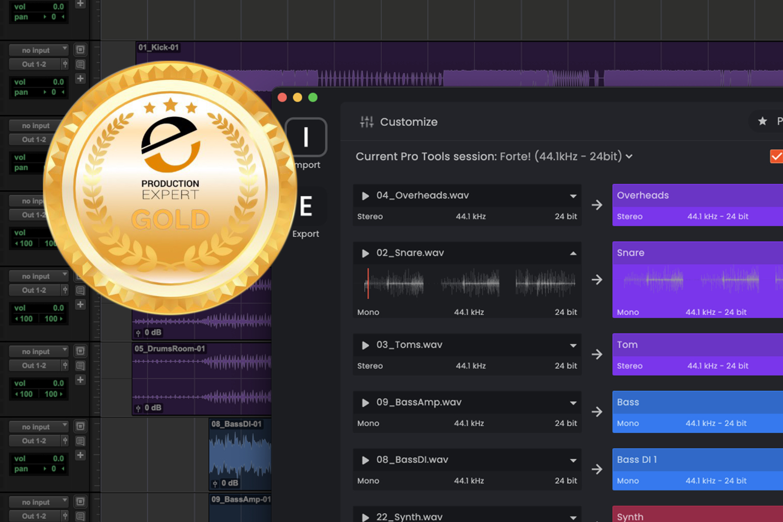
Task: Click clip gain fader on 08_BassDI-01 clip
Action: [x=215, y=483]
